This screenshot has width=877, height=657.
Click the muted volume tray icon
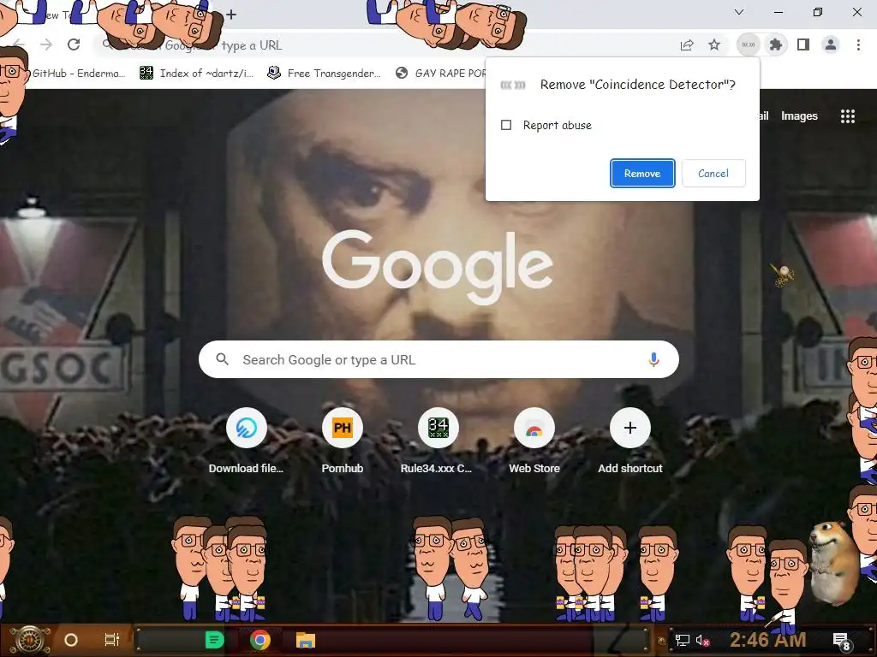click(702, 640)
